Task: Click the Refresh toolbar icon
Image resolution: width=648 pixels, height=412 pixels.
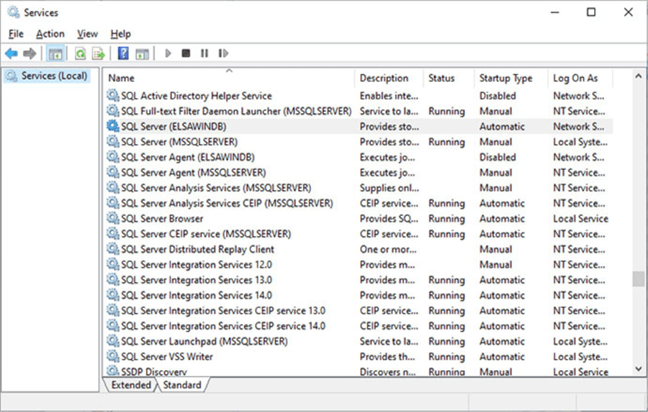Action: (80, 53)
